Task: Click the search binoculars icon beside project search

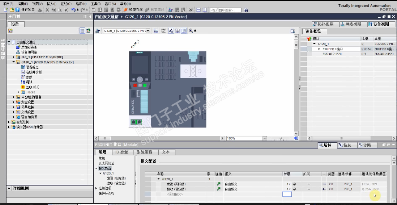Action: pyautogui.click(x=246, y=10)
